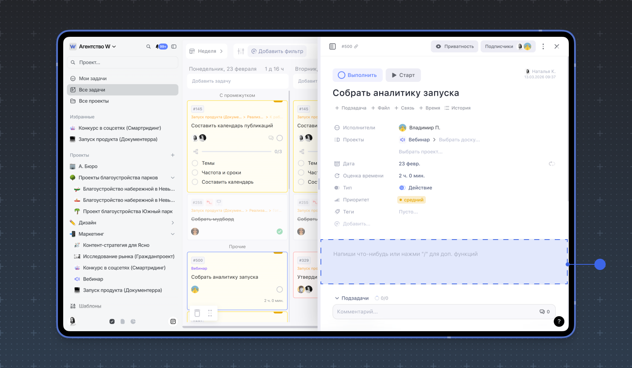Viewport: 632px width, 368px height.
Task: Click the 'Старт' timer button
Action: point(403,75)
